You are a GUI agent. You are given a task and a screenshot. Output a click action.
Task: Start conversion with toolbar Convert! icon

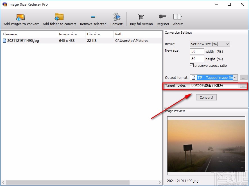point(117,17)
